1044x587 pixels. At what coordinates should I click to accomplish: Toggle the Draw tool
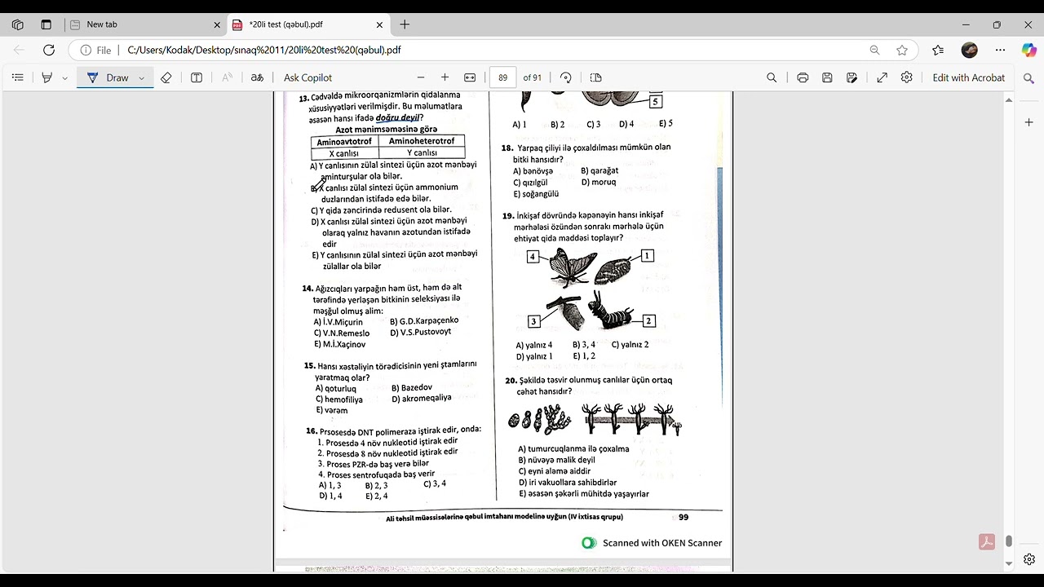click(x=108, y=77)
